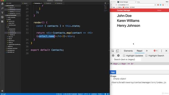
Task: Bookmark this page with the star icon
Action: pyautogui.click(x=155, y=5)
